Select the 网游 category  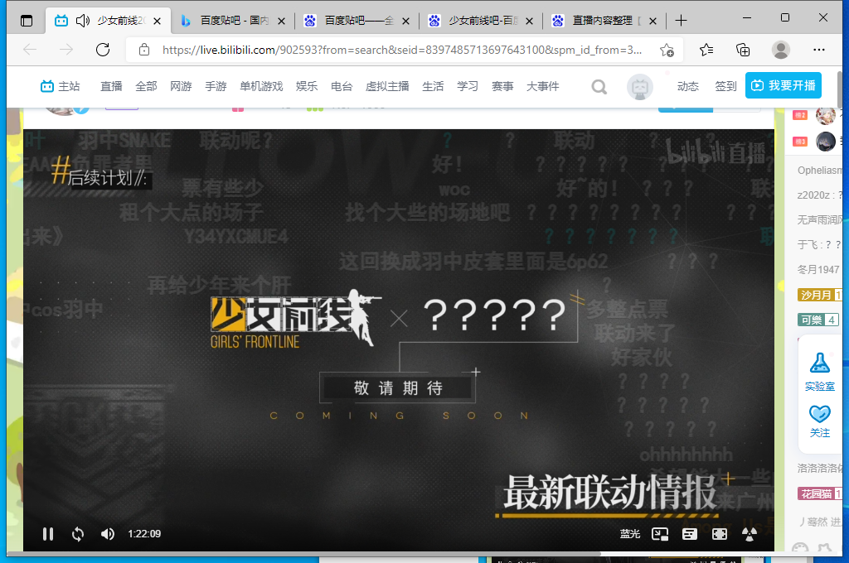pyautogui.click(x=181, y=87)
